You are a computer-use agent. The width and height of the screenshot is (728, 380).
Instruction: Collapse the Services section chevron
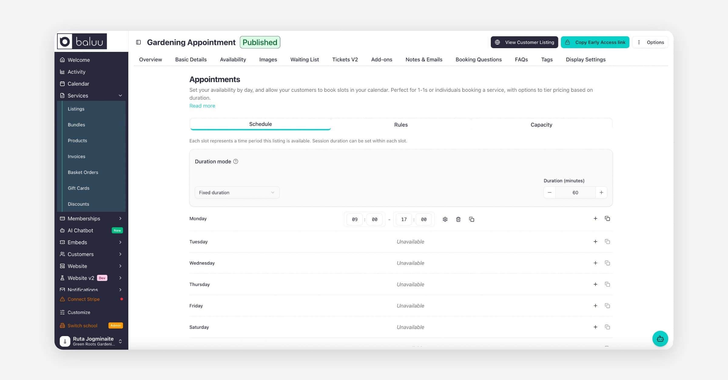[x=120, y=95]
